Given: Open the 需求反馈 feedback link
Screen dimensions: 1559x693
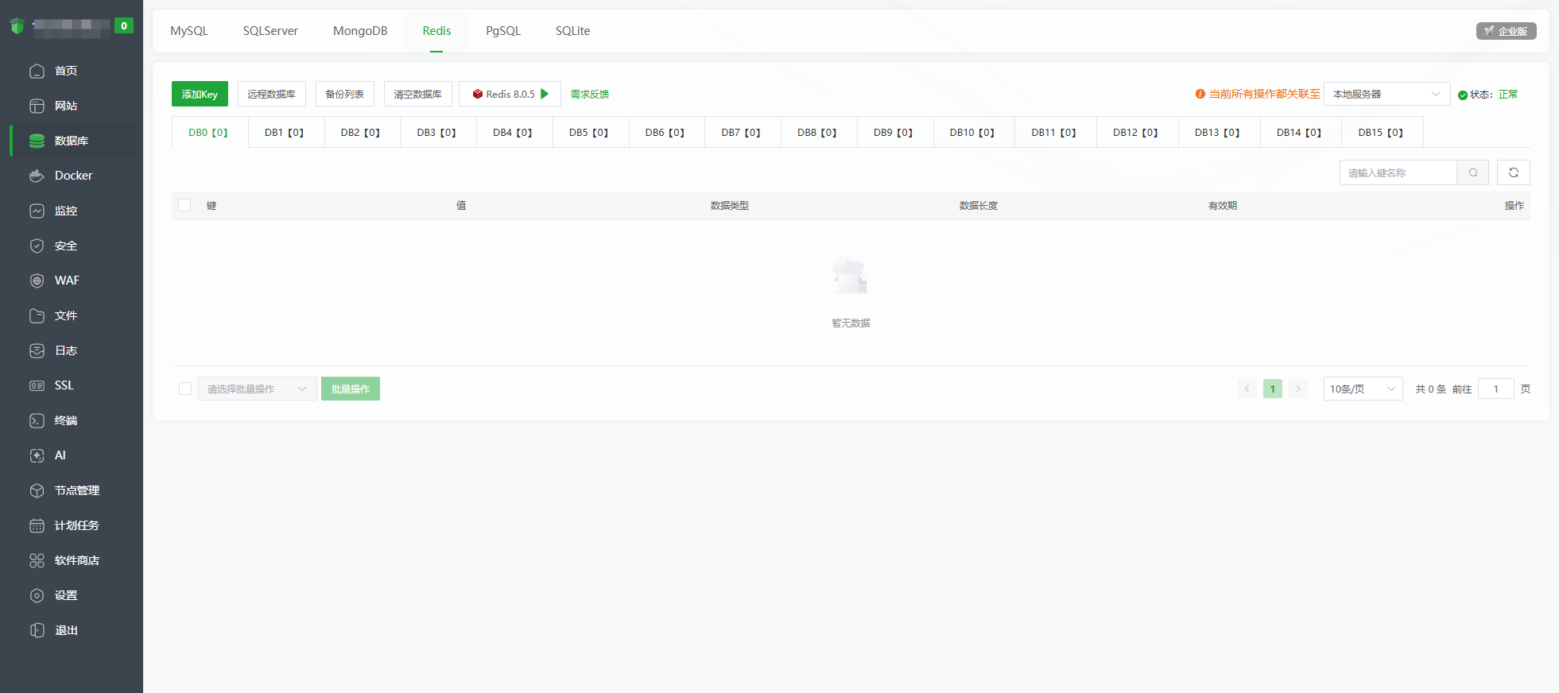Looking at the screenshot, I should tap(590, 94).
